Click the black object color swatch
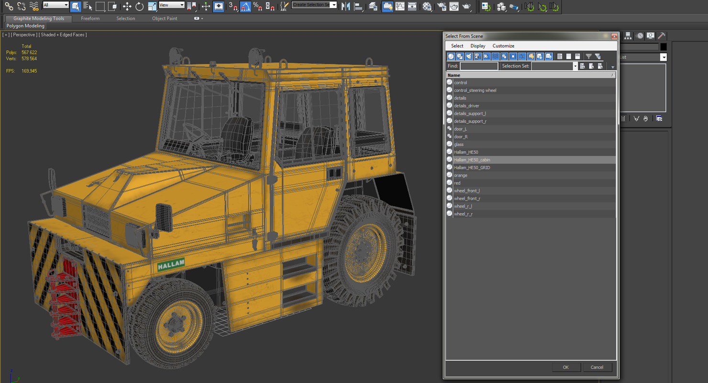 [x=664, y=46]
